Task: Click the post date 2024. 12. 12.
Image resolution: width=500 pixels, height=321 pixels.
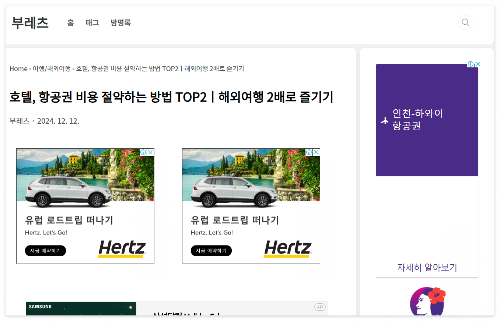Action: click(58, 121)
